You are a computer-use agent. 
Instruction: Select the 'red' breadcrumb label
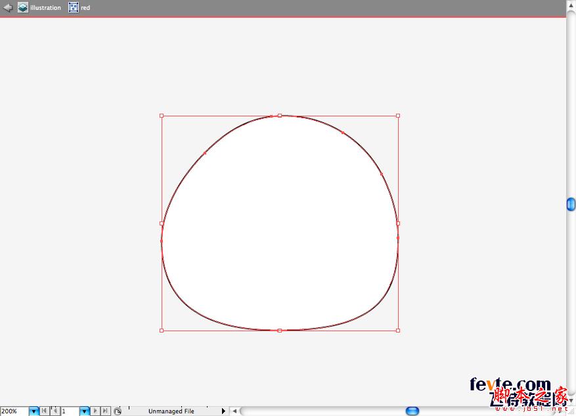[x=85, y=8]
